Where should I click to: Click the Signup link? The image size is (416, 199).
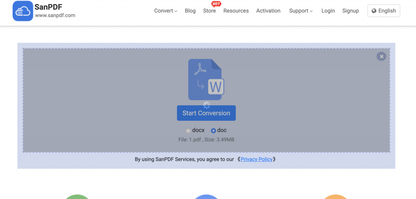351,11
